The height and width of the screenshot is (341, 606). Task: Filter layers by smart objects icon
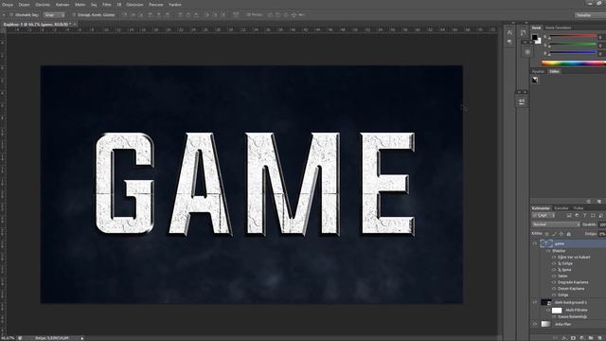click(600, 215)
